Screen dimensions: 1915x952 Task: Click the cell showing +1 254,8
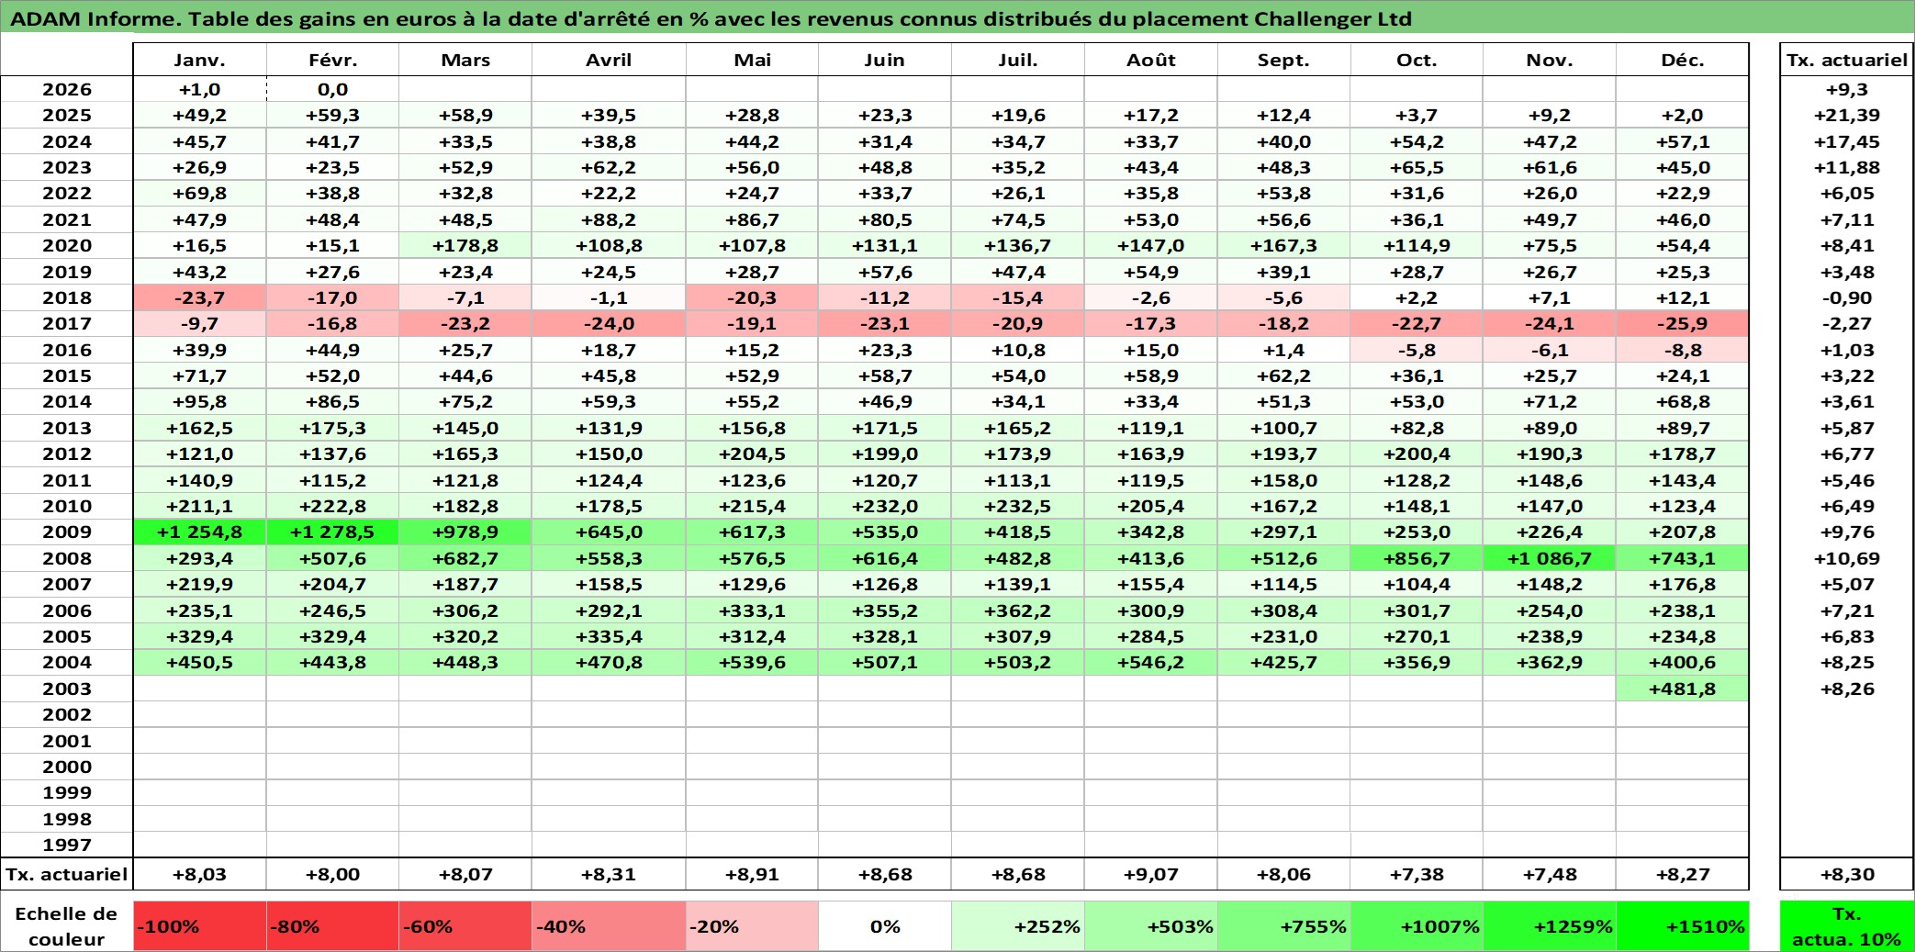pyautogui.click(x=199, y=532)
